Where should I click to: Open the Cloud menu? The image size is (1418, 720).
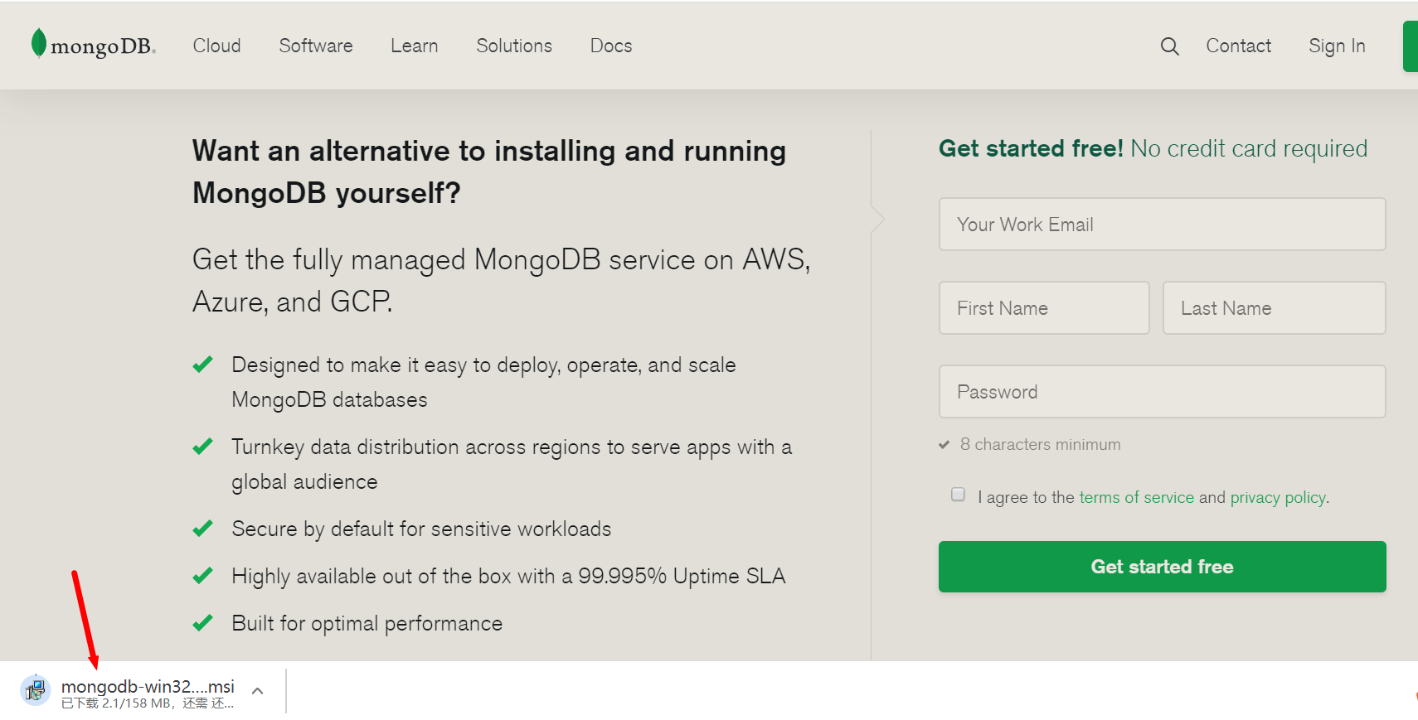point(216,46)
